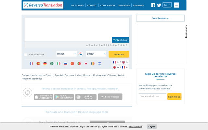Viewport: 208px width, 130px height.
Task: Select the German flag icon
Action: pos(45,64)
